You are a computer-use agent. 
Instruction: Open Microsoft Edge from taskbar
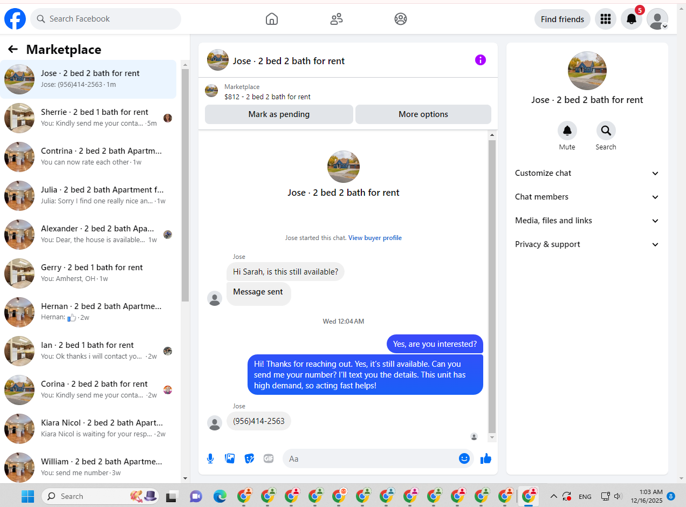tap(219, 496)
